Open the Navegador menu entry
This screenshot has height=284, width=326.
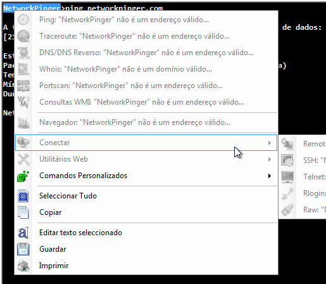(x=146, y=122)
